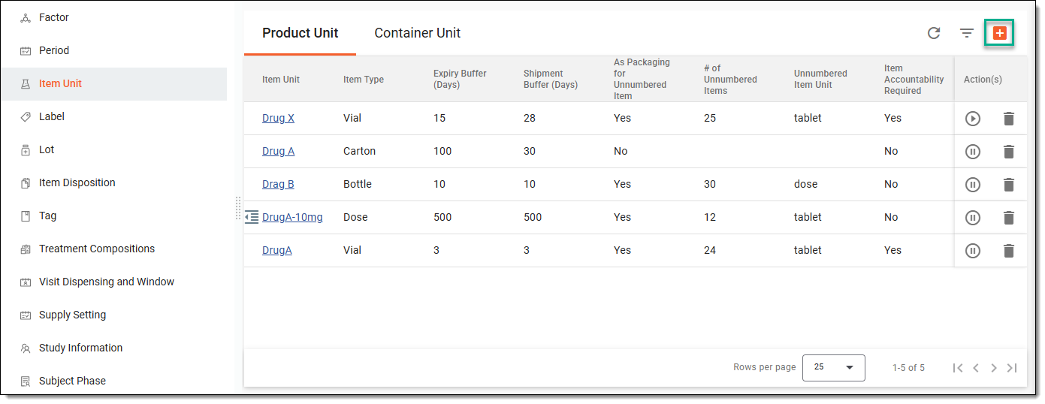Go to the first page of results
The width and height of the screenshot is (1045, 404).
click(x=957, y=368)
